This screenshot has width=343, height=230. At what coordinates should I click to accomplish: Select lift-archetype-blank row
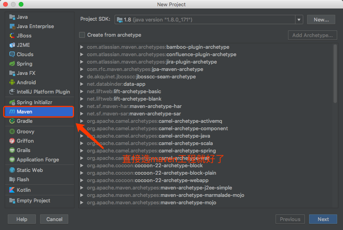coord(207,99)
